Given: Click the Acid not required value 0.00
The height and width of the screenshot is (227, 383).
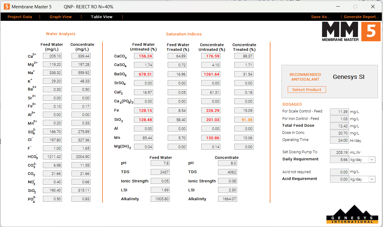Looking at the screenshot, I should pyautogui.click(x=340, y=172).
